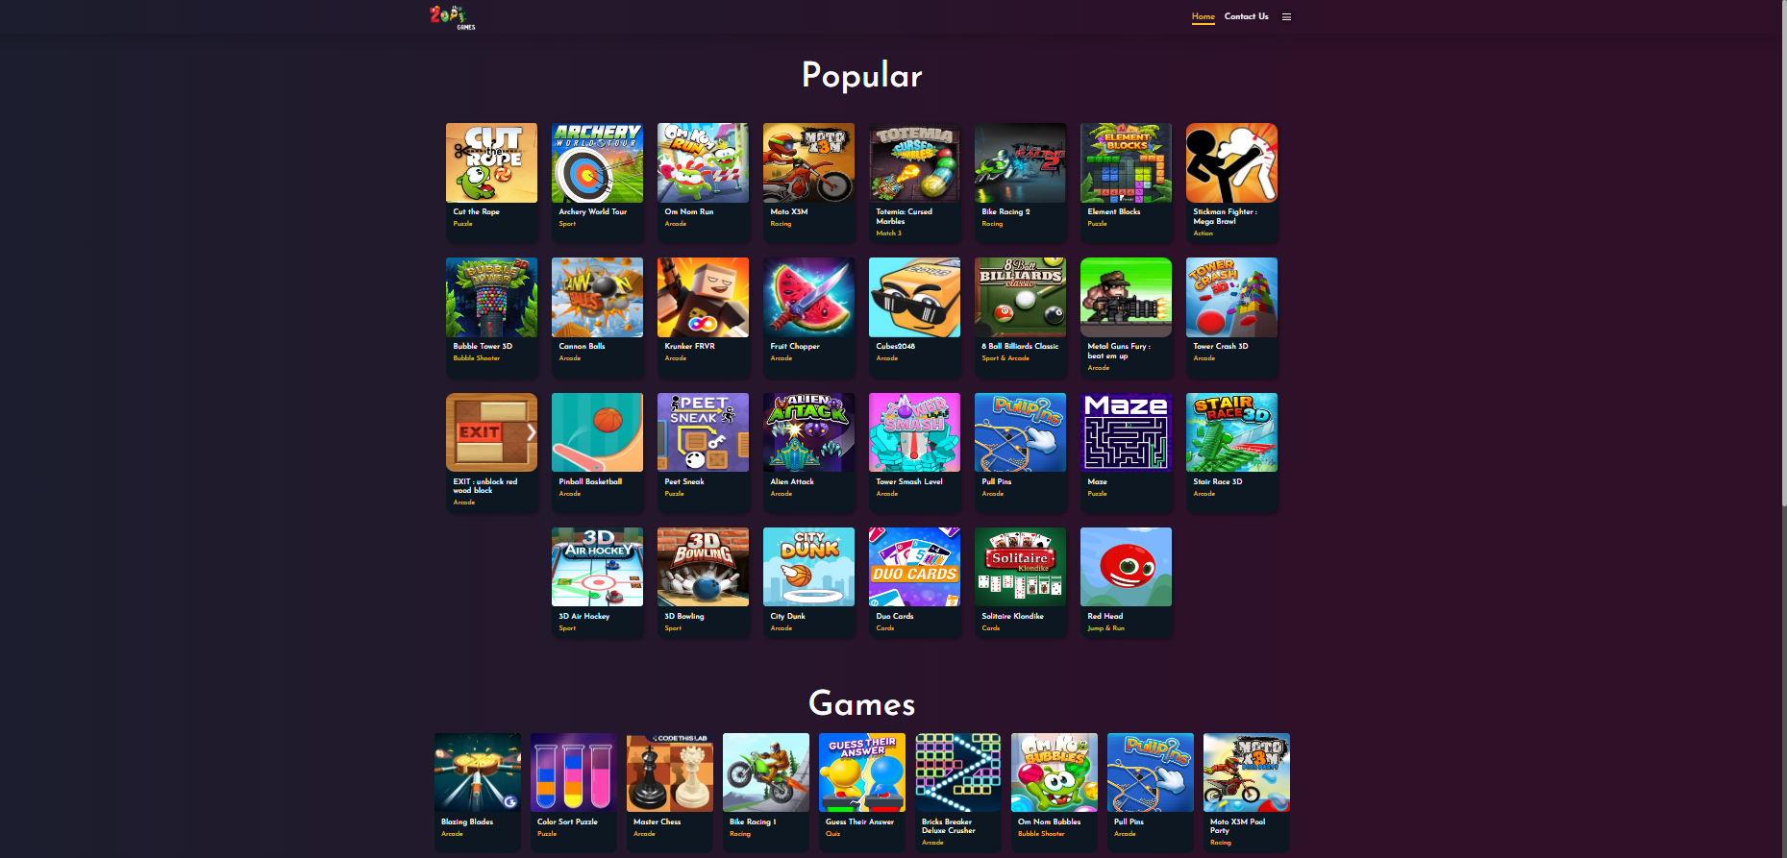Click the Krunker FRVR game thumbnail
Screen dimensions: 1787x858
click(x=703, y=297)
